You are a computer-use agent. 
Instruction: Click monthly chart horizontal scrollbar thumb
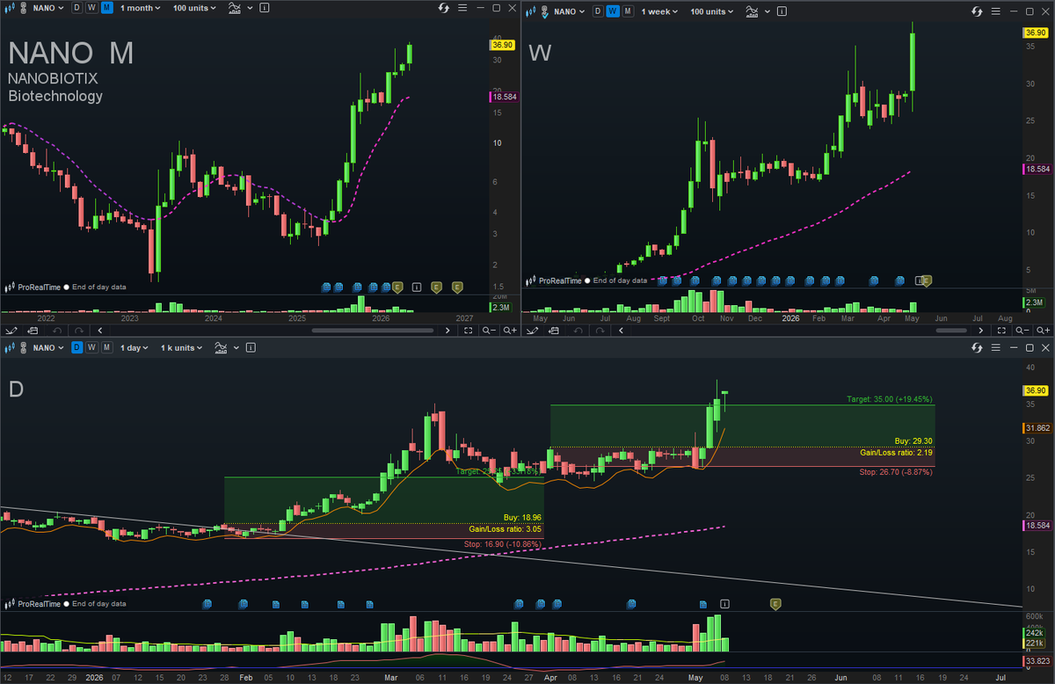click(373, 330)
